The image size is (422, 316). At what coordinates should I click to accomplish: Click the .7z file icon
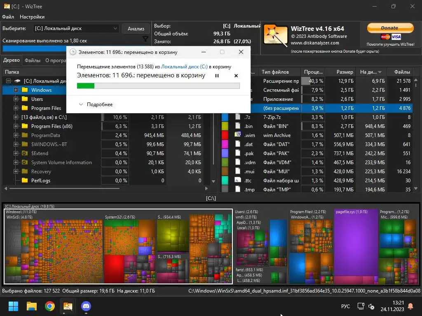coord(238,117)
